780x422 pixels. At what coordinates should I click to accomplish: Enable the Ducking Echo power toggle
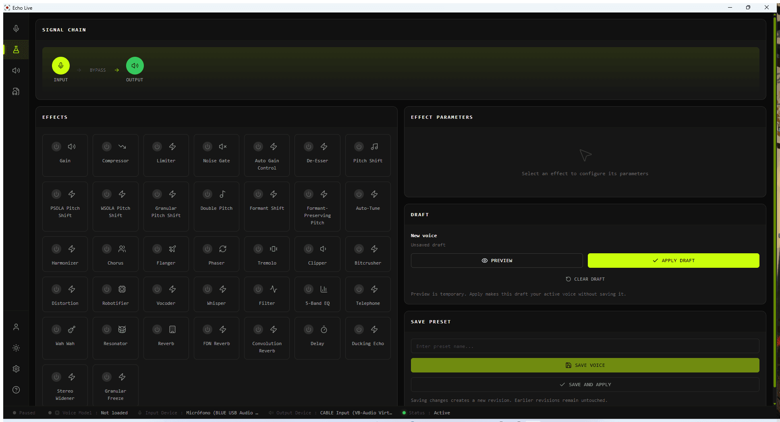tap(359, 329)
